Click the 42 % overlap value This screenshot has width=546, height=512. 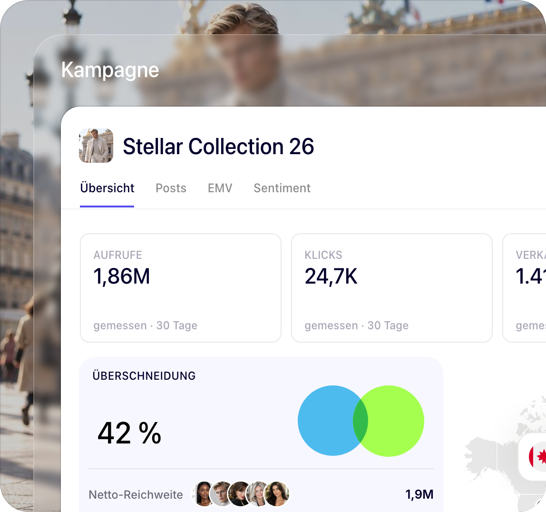[x=129, y=433]
